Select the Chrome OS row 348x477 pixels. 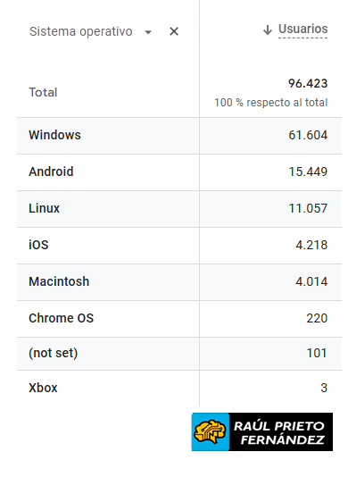point(179,319)
